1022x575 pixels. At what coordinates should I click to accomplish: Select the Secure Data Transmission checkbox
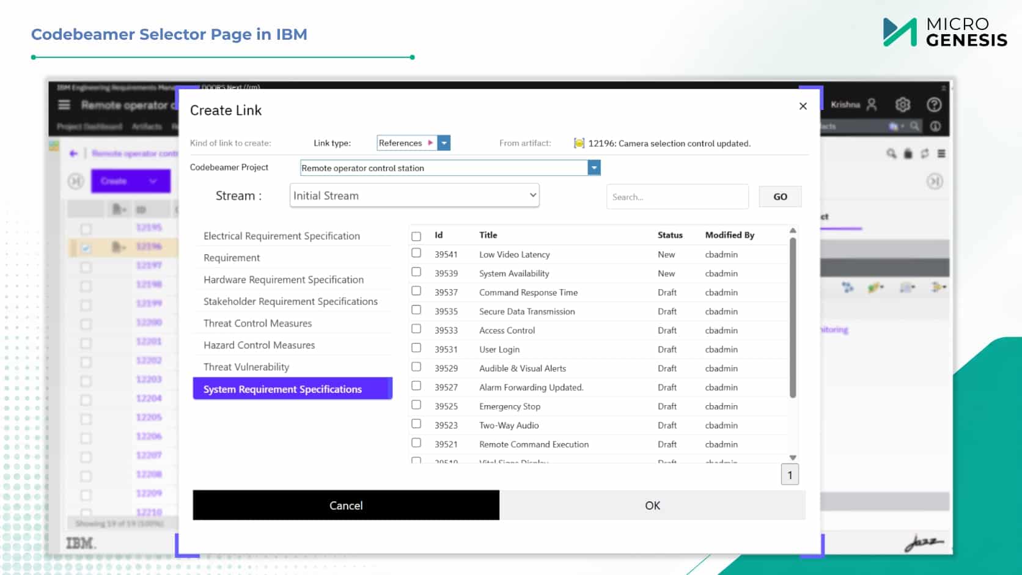coord(416,310)
